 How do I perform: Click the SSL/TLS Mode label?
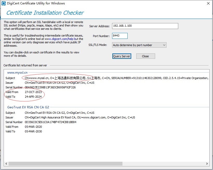[x=98, y=45]
